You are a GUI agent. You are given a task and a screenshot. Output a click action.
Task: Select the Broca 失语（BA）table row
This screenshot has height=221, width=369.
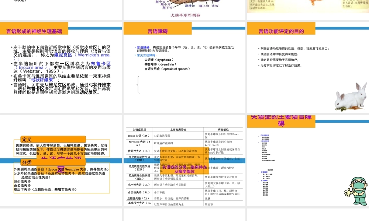(183, 136)
